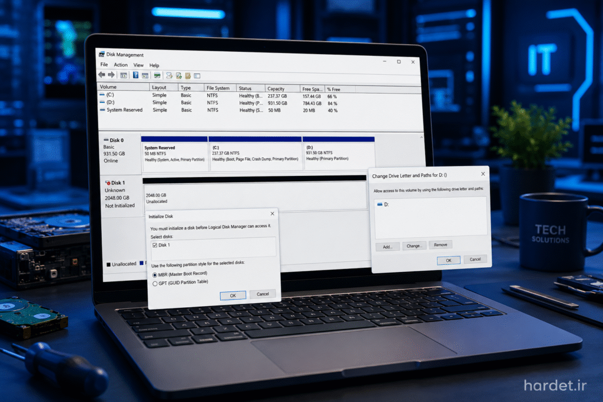Click the Volume column header
603x402 pixels.
[x=123, y=87]
